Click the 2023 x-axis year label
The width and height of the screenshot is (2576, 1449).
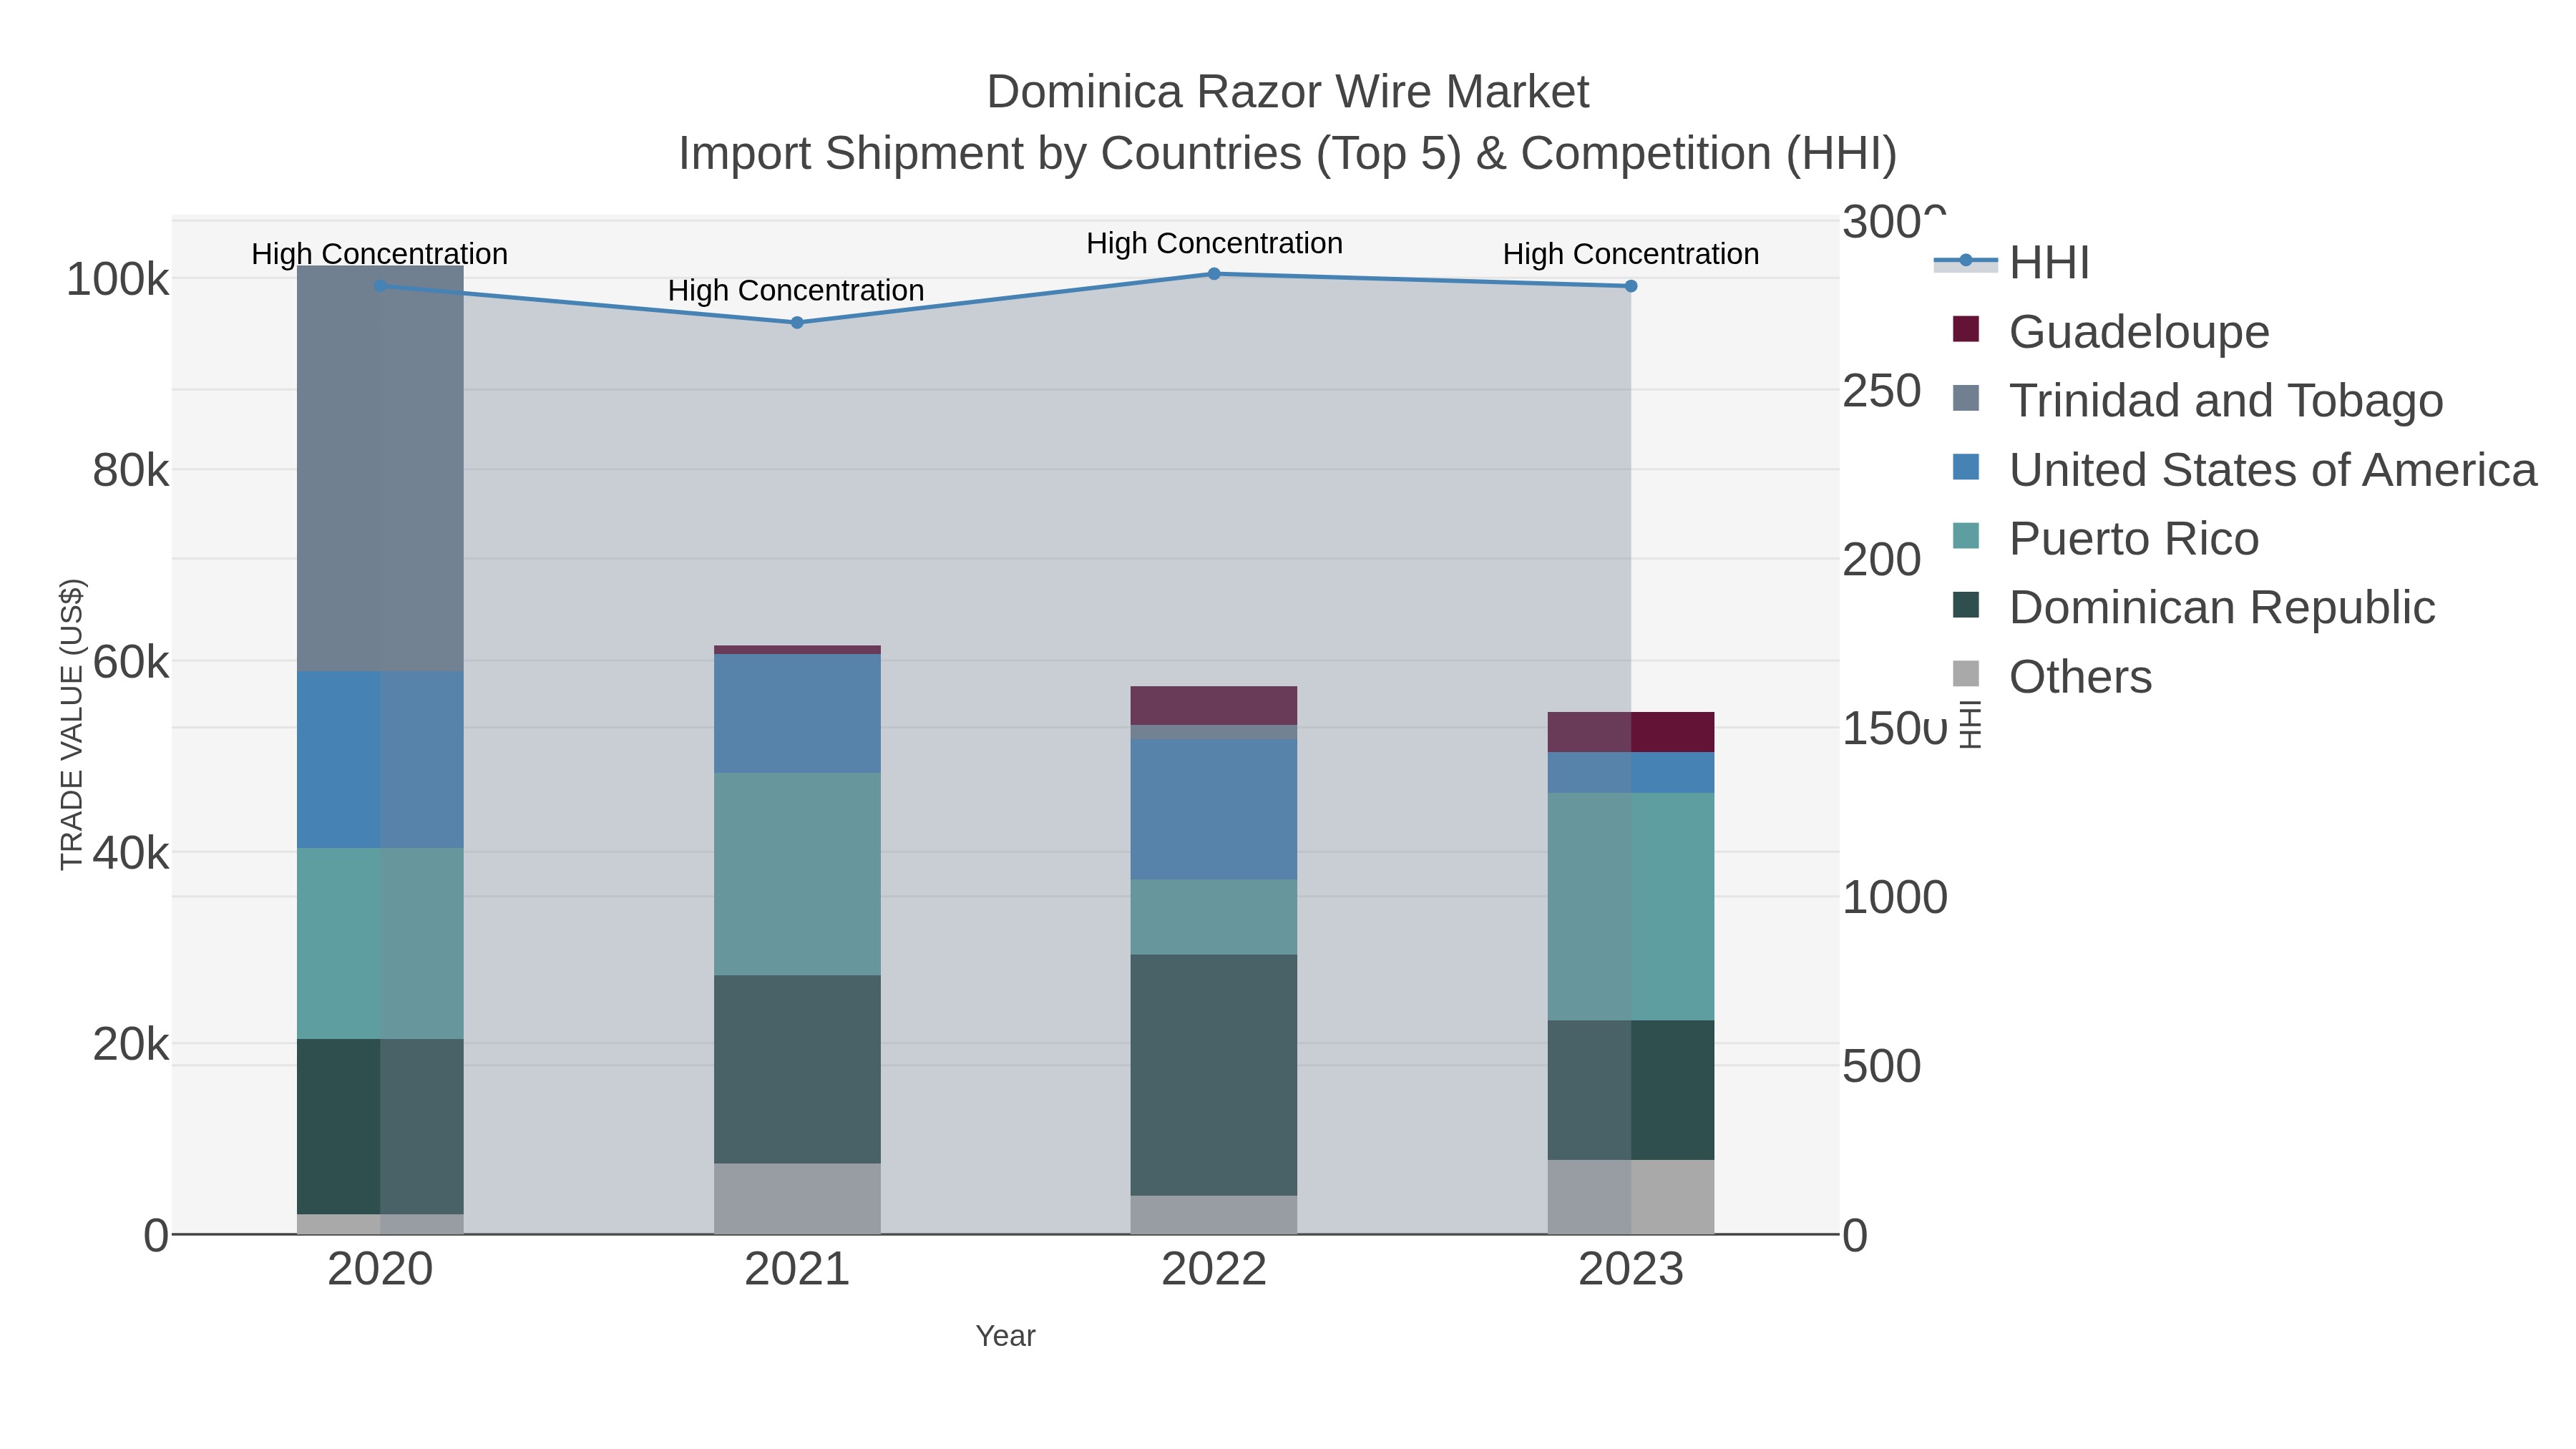point(1631,1270)
